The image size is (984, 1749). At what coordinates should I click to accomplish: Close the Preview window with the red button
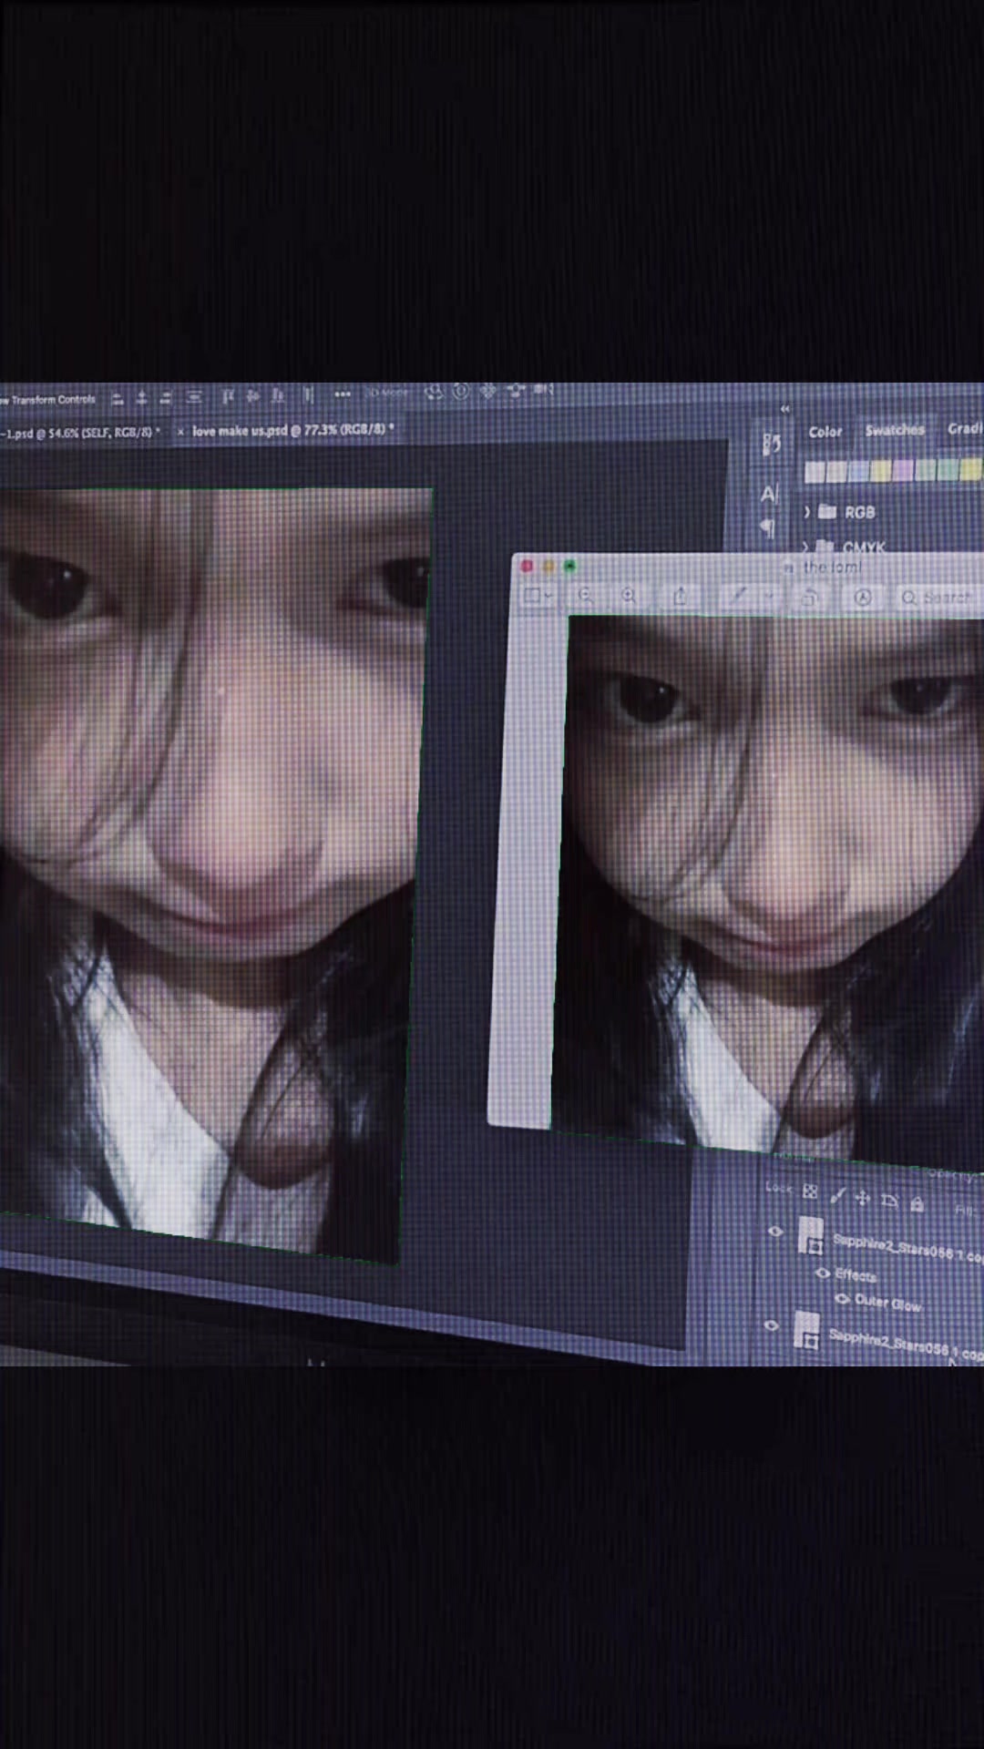click(x=527, y=567)
